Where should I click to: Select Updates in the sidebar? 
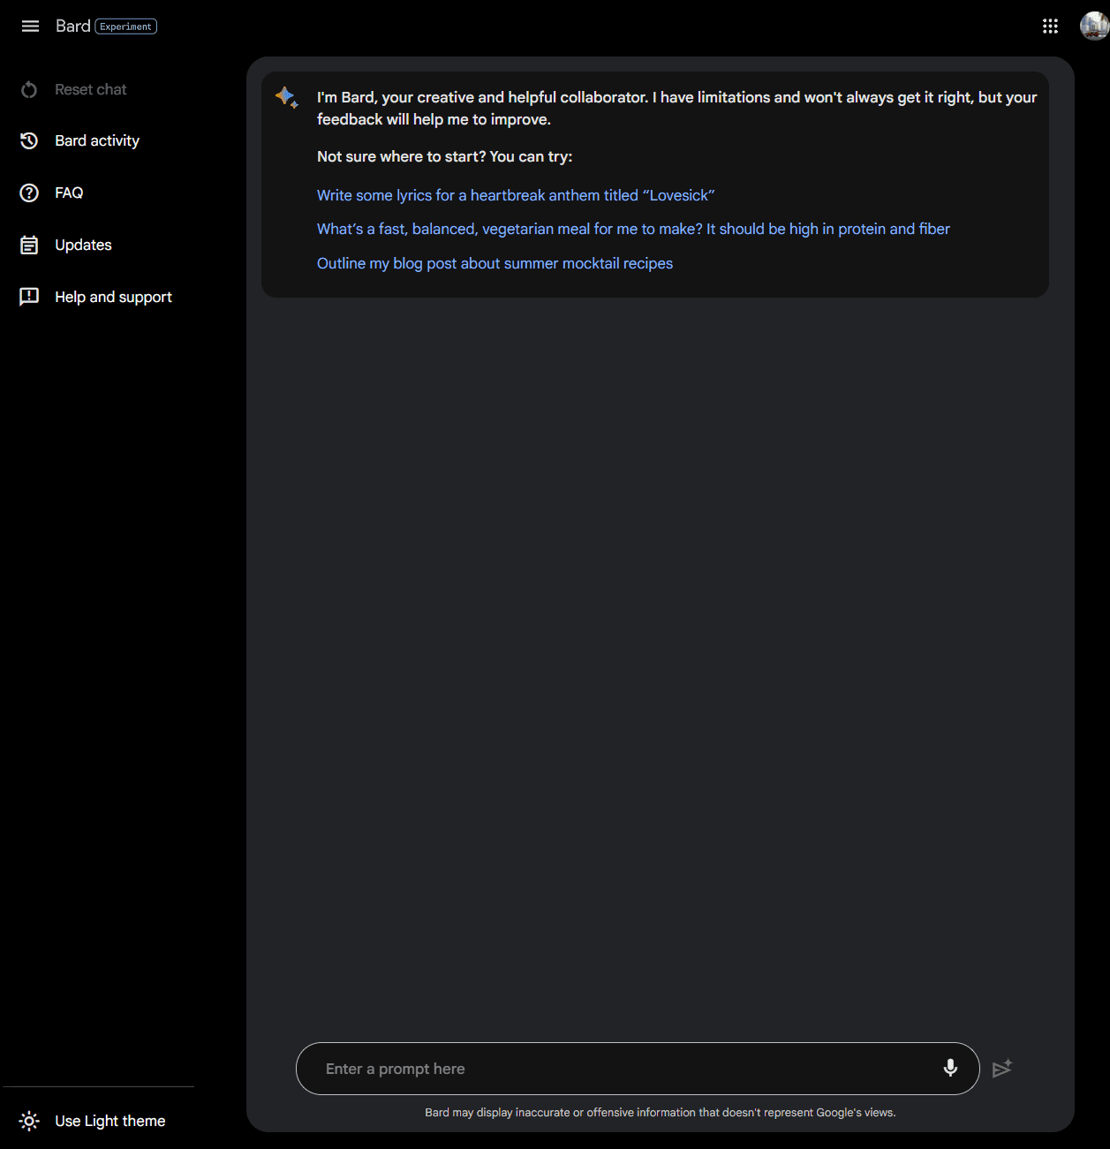pyautogui.click(x=83, y=246)
